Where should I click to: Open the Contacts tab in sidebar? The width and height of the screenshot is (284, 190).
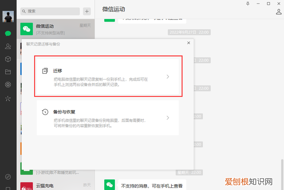pos(8,46)
